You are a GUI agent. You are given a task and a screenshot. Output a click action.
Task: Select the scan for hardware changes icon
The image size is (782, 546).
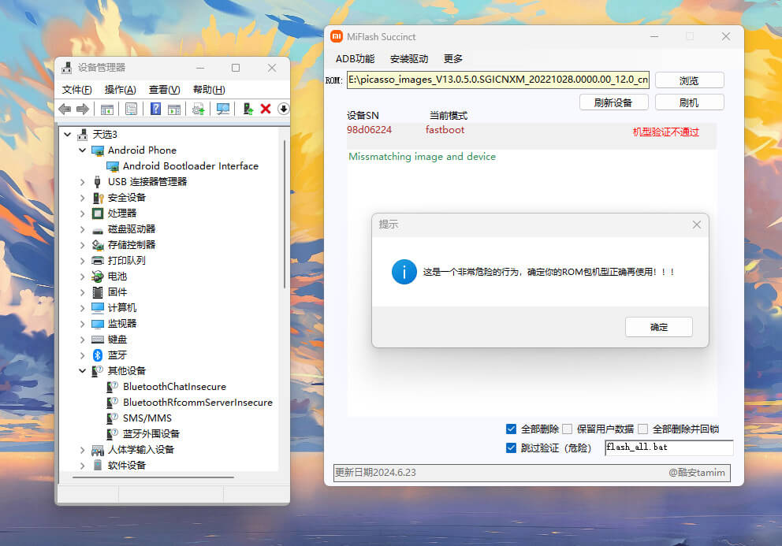[222, 108]
